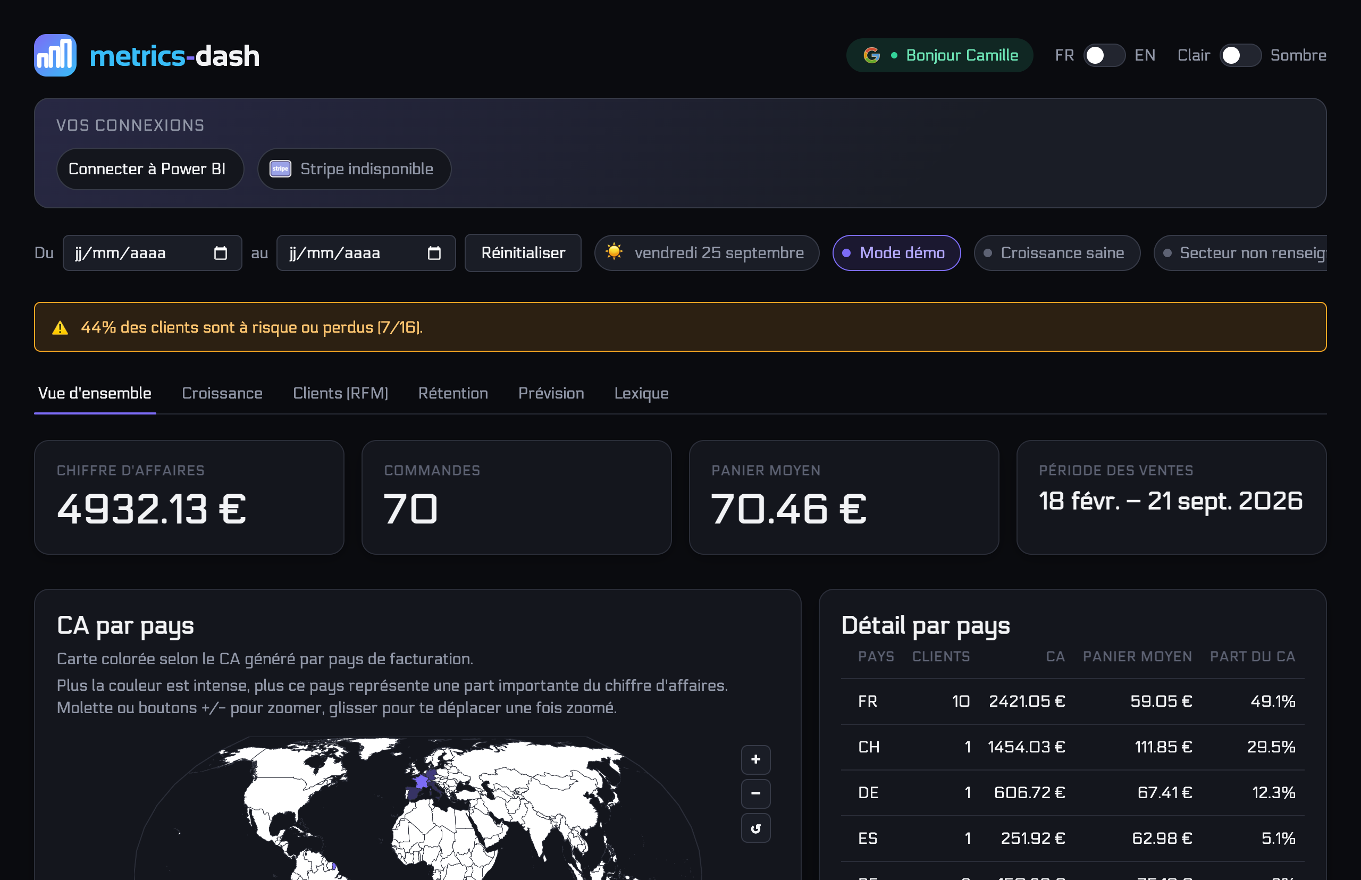Click the Stripe indisponible button

(x=355, y=169)
